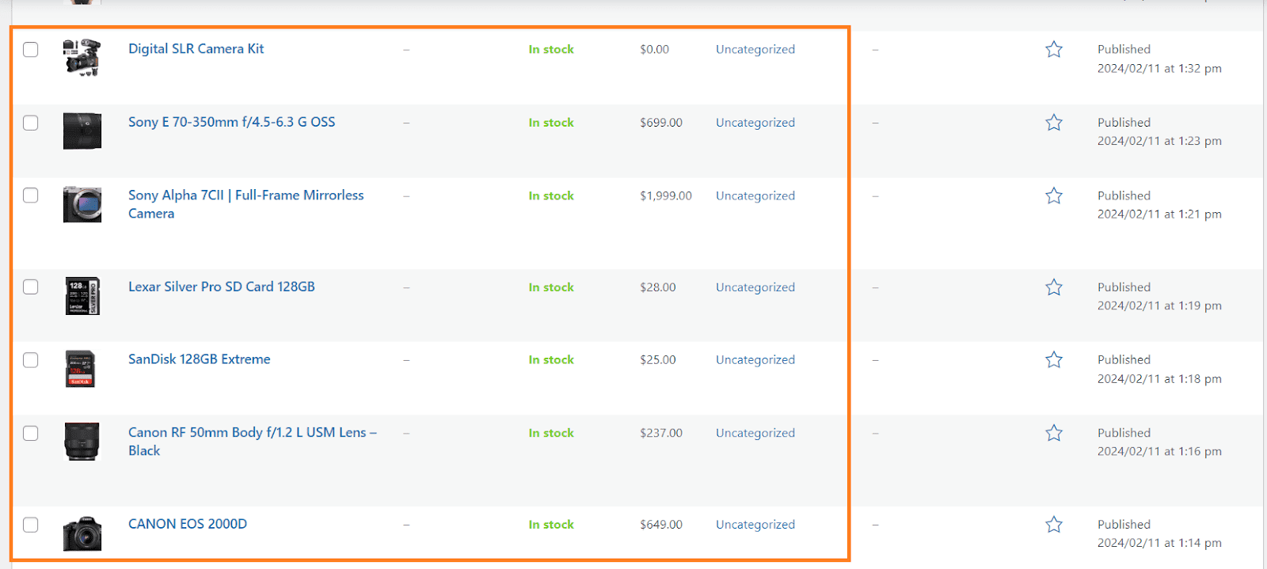Image resolution: width=1267 pixels, height=569 pixels.
Task: Click the $237.00 price value
Action: 661,433
